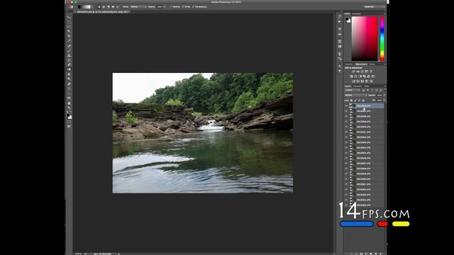Viewport: 454px width, 255px height.
Task: Select the Eraser tool
Action: click(69, 64)
